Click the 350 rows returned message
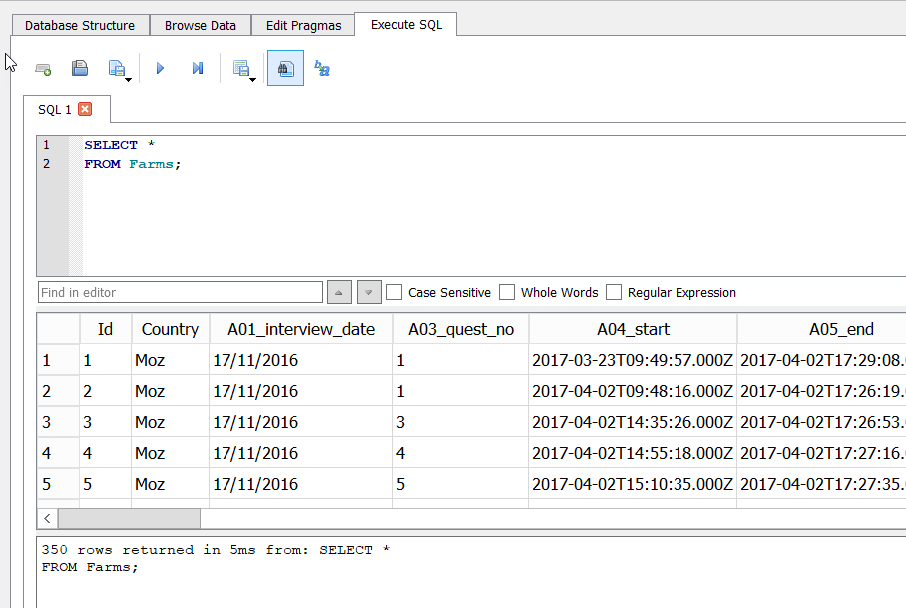 point(216,558)
